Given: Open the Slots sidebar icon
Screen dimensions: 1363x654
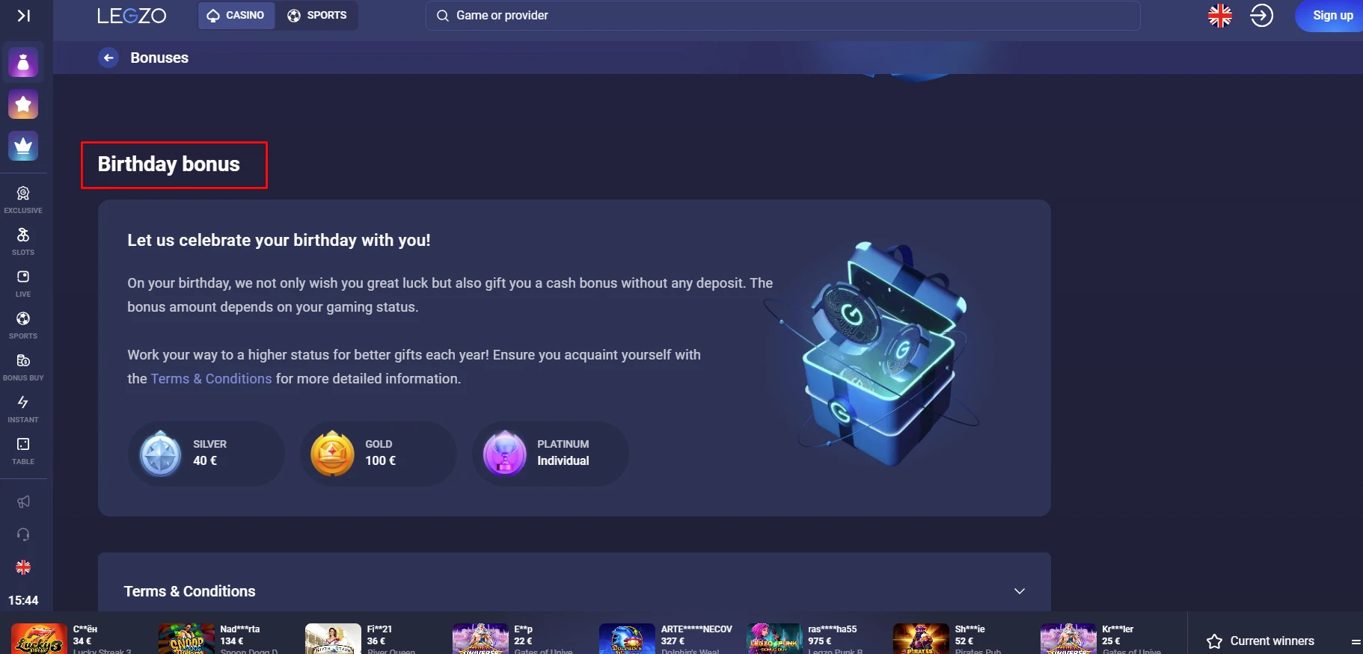Looking at the screenshot, I should [x=23, y=241].
